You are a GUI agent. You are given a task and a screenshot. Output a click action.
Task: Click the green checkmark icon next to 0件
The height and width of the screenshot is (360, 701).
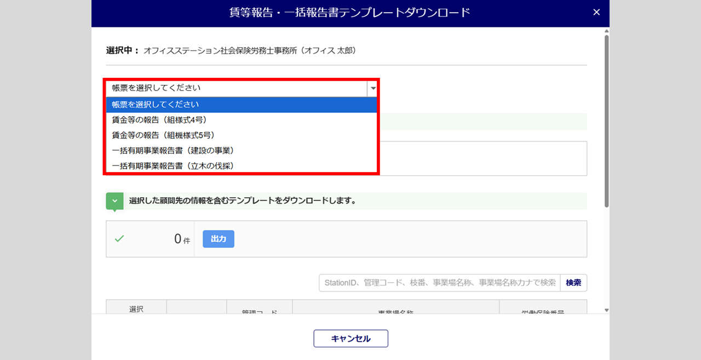tap(119, 239)
